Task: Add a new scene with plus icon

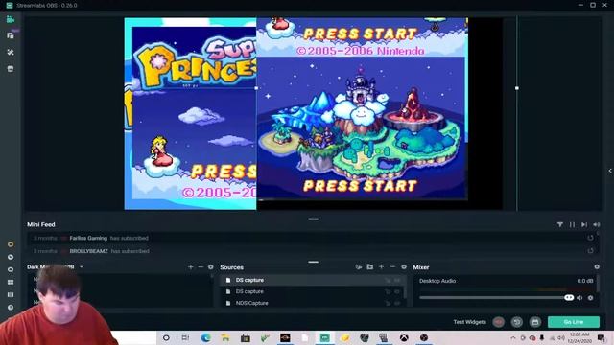Action: [x=191, y=267]
